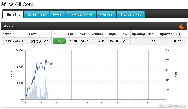The image size is (188, 109).
Task: Click the % column header
Action: click(x=54, y=34)
